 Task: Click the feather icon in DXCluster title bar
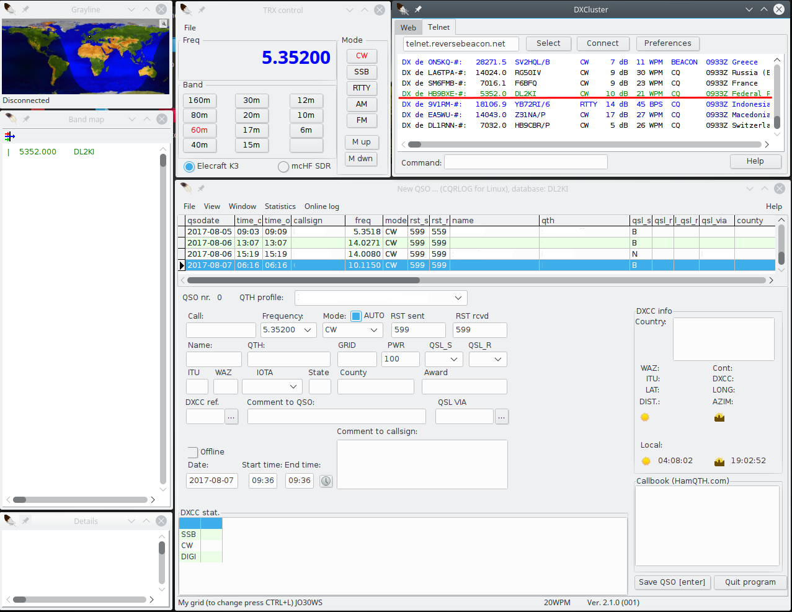coord(403,9)
